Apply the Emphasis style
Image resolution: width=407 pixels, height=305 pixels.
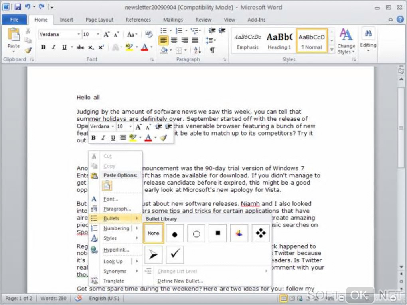click(247, 41)
